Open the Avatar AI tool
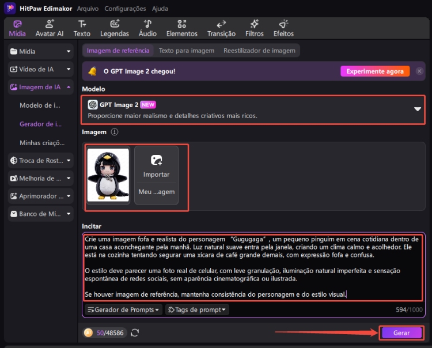 click(x=50, y=28)
